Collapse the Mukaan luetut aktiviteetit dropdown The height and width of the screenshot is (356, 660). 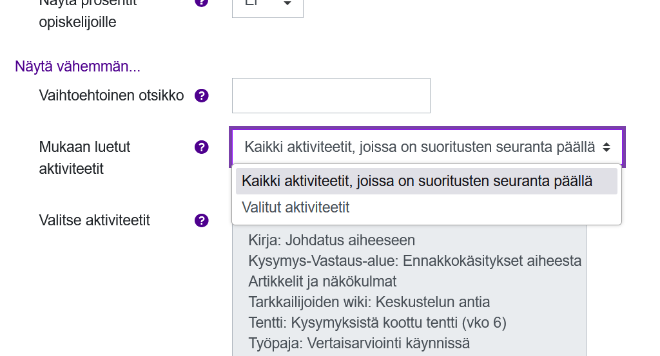click(427, 147)
